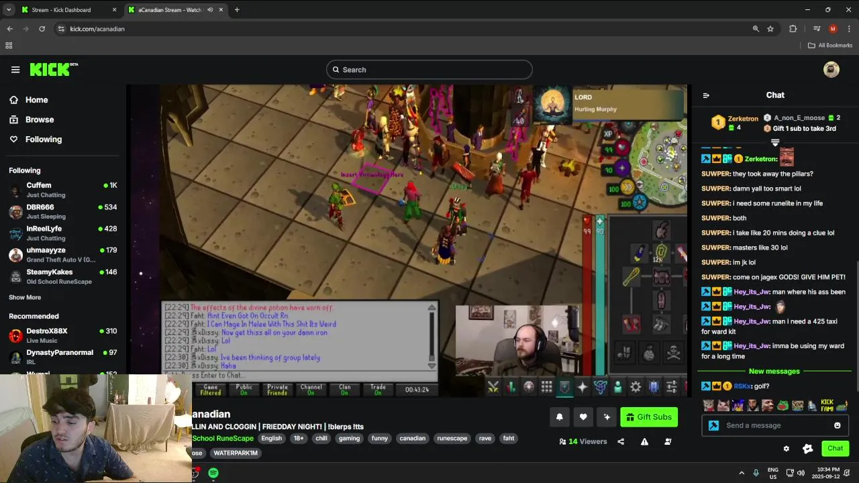Follow the channel with heart button

pos(583,417)
